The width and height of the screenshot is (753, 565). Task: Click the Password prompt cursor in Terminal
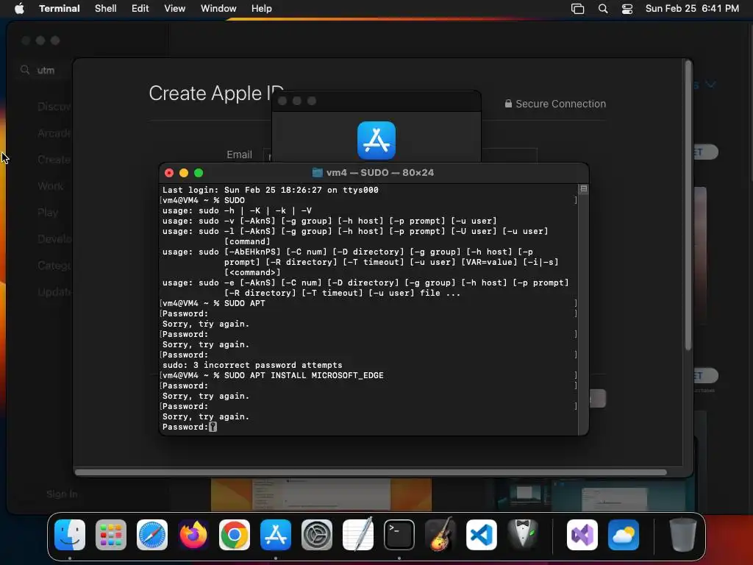213,427
